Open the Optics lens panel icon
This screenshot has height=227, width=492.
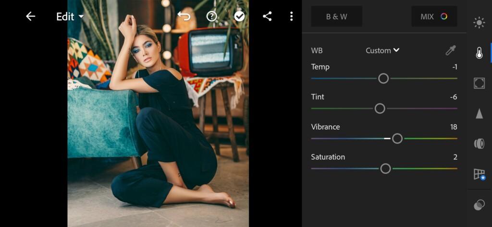tap(479, 143)
